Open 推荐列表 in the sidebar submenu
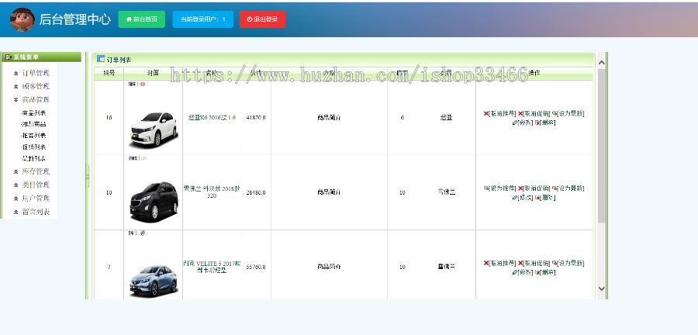This screenshot has width=698, height=335. tap(34, 136)
